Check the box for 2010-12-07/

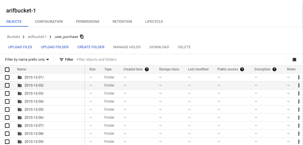(x=7, y=126)
